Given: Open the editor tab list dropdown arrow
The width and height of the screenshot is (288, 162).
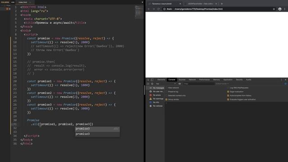Looking at the screenshot, I should point(142,2).
